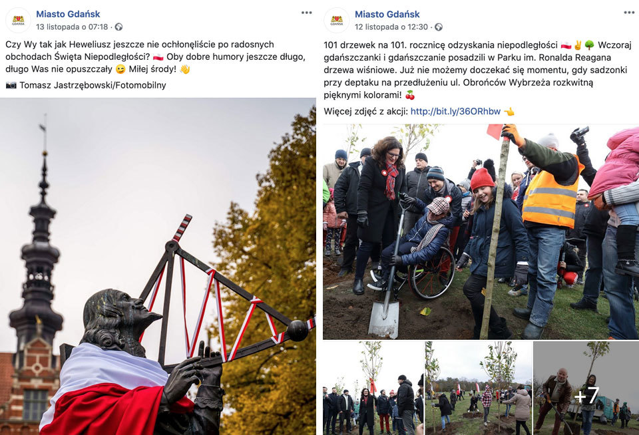Open three-dot options menu of left post
This screenshot has height=435, width=639.
click(x=306, y=13)
